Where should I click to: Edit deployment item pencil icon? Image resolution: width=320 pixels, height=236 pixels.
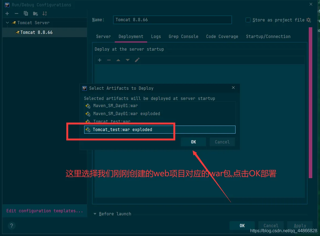click(x=137, y=60)
